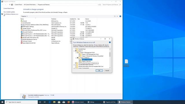Click the Microsoft OneDrive cloud icon
The image size is (185, 104).
coord(21,32)
